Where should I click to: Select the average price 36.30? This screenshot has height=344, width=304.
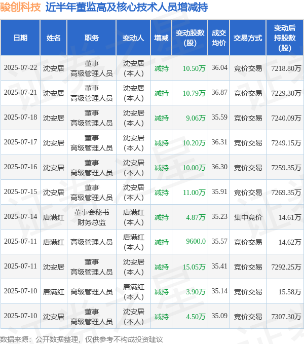[x=219, y=167]
